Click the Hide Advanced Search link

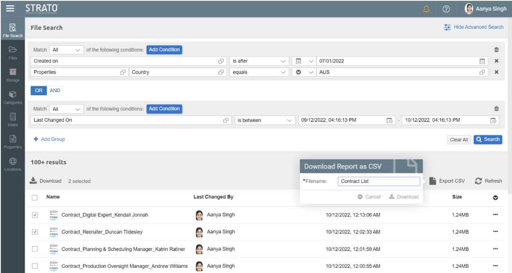[x=473, y=27]
